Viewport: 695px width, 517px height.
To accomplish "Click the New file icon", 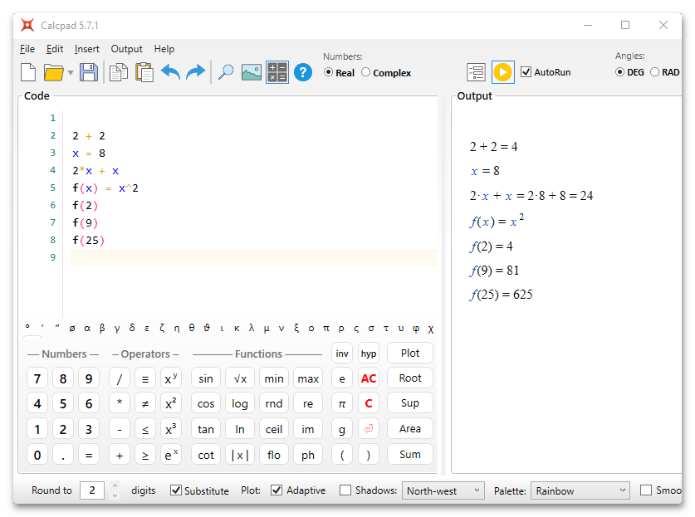I will [x=28, y=72].
